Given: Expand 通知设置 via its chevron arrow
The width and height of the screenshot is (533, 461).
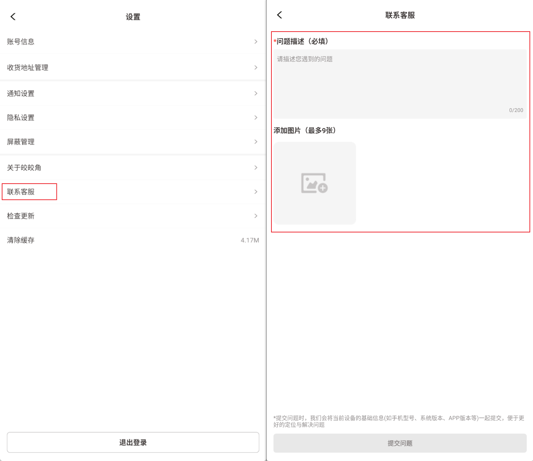Looking at the screenshot, I should coord(256,93).
